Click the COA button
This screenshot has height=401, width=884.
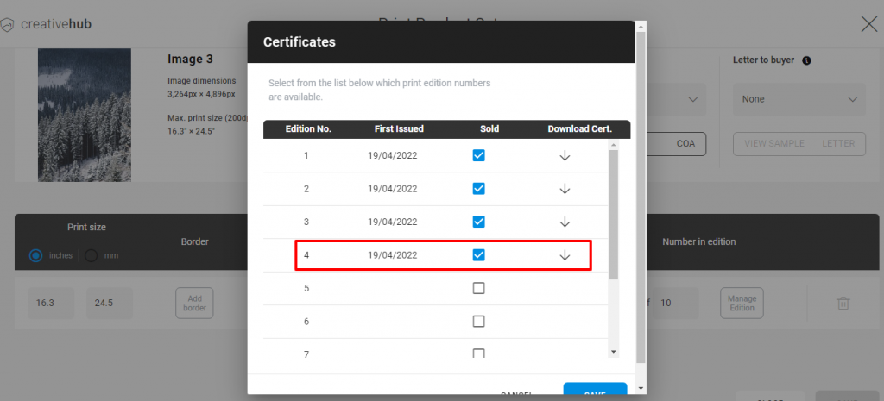click(x=676, y=144)
